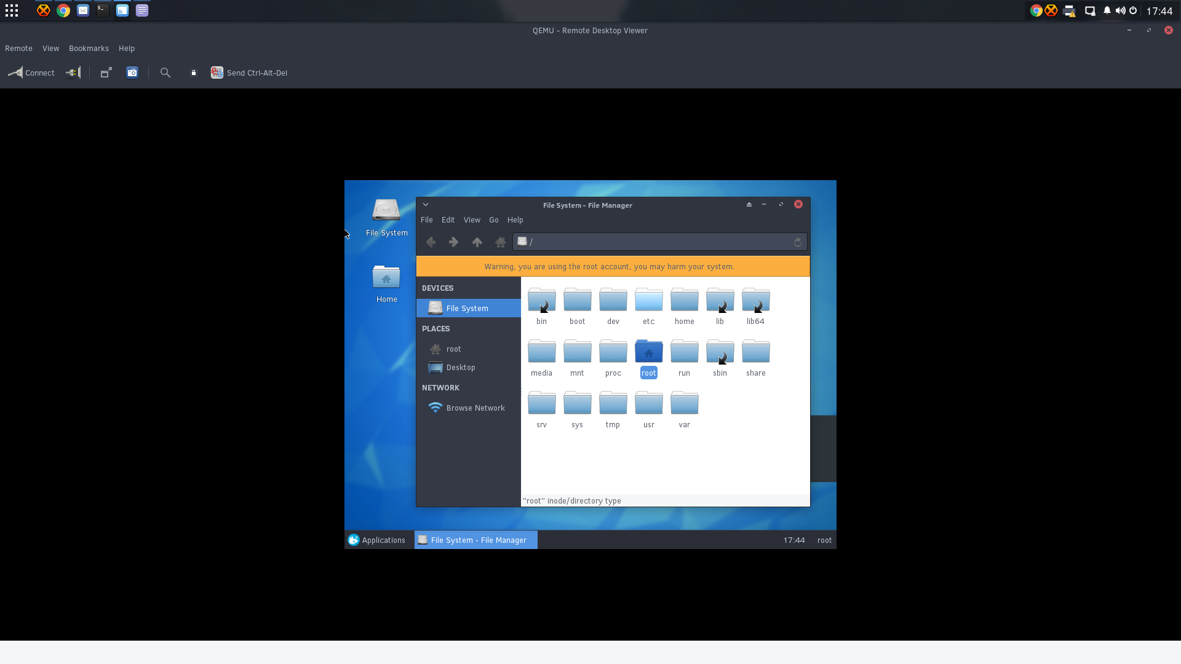Open volume control in system tray

(x=1120, y=10)
